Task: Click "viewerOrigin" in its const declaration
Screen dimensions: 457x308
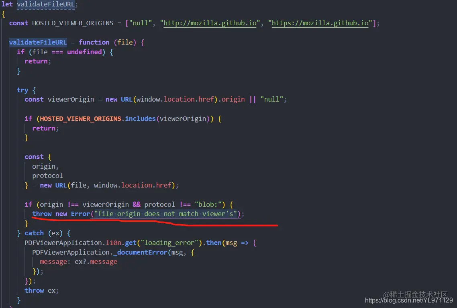Action: click(71, 99)
